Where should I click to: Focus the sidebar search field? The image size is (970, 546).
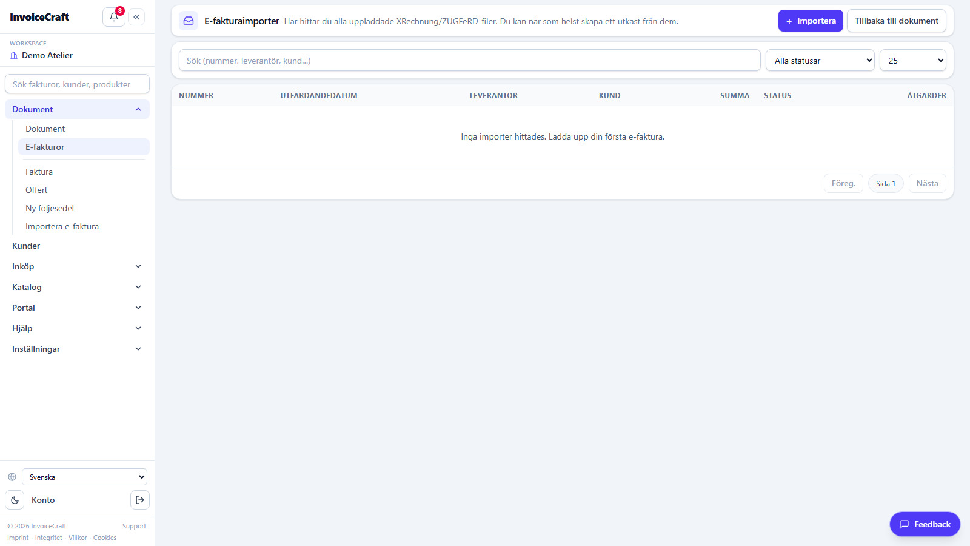[77, 84]
